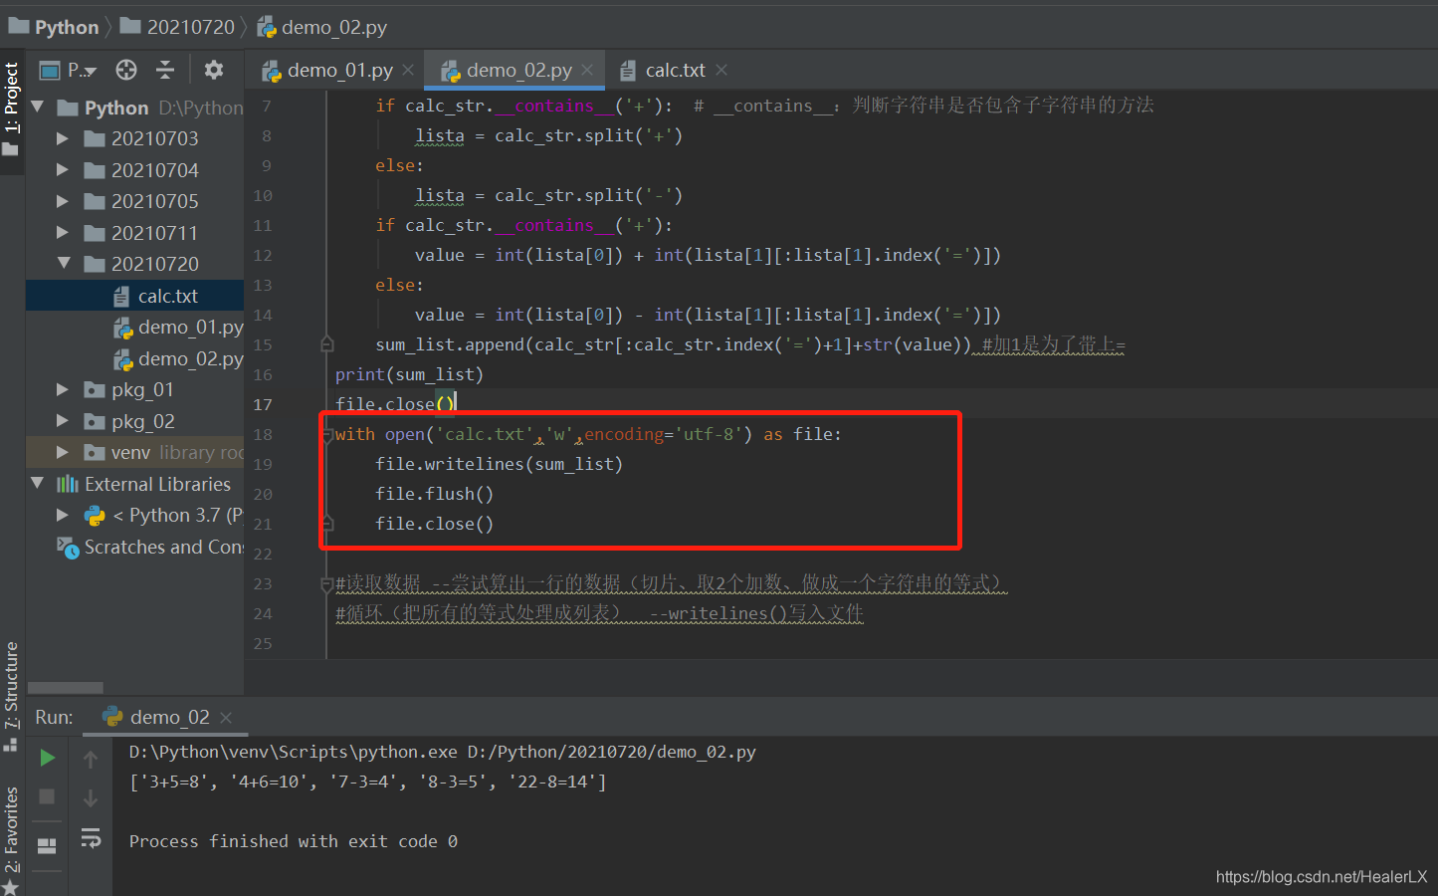
Task: Rerun demo_02 with green play button
Action: [x=47, y=758]
